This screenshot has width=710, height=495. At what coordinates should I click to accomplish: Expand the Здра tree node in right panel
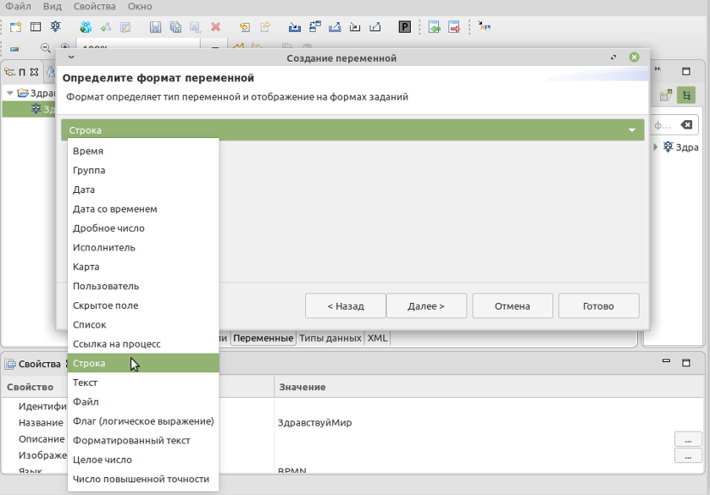pos(655,147)
